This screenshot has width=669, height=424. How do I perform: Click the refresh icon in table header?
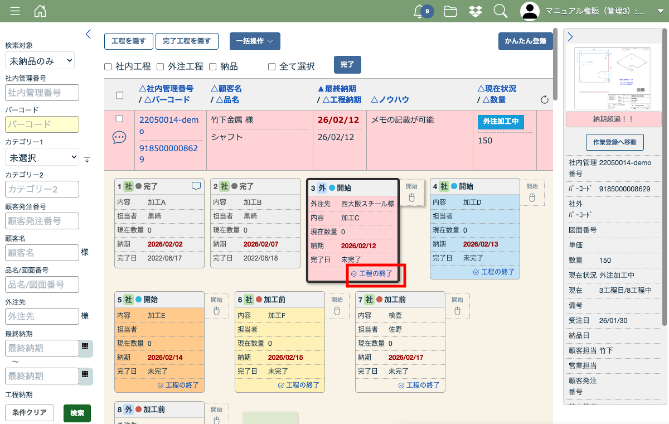tap(545, 100)
